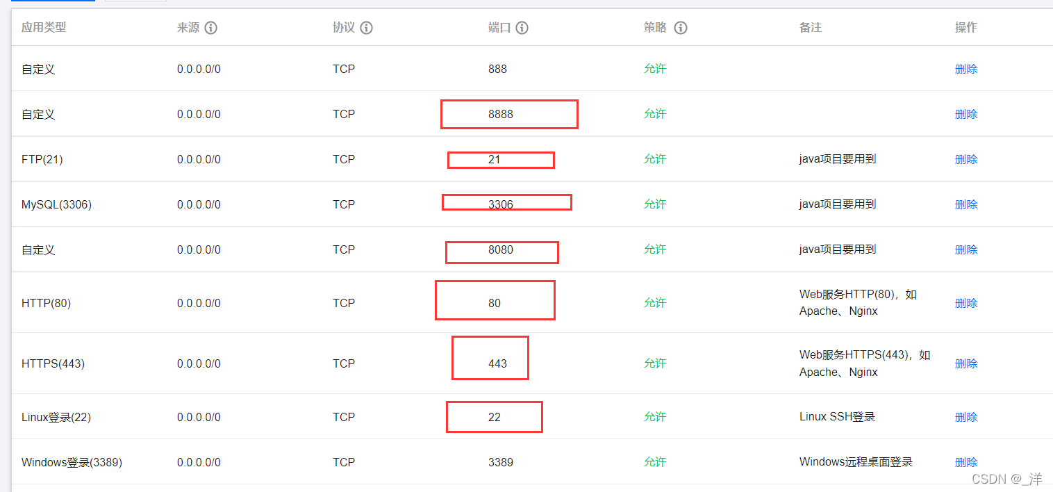Image resolution: width=1053 pixels, height=492 pixels.
Task: Click the info icon beside 策略 header
Action: point(681,28)
